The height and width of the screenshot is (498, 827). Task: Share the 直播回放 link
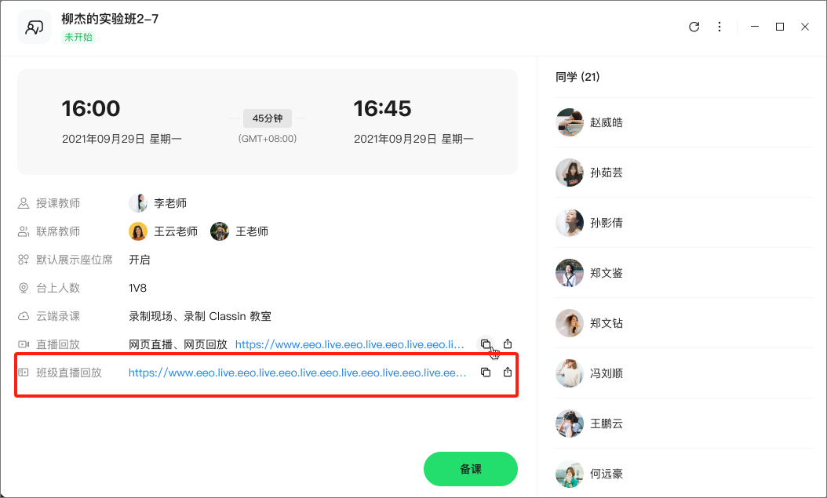pos(508,344)
